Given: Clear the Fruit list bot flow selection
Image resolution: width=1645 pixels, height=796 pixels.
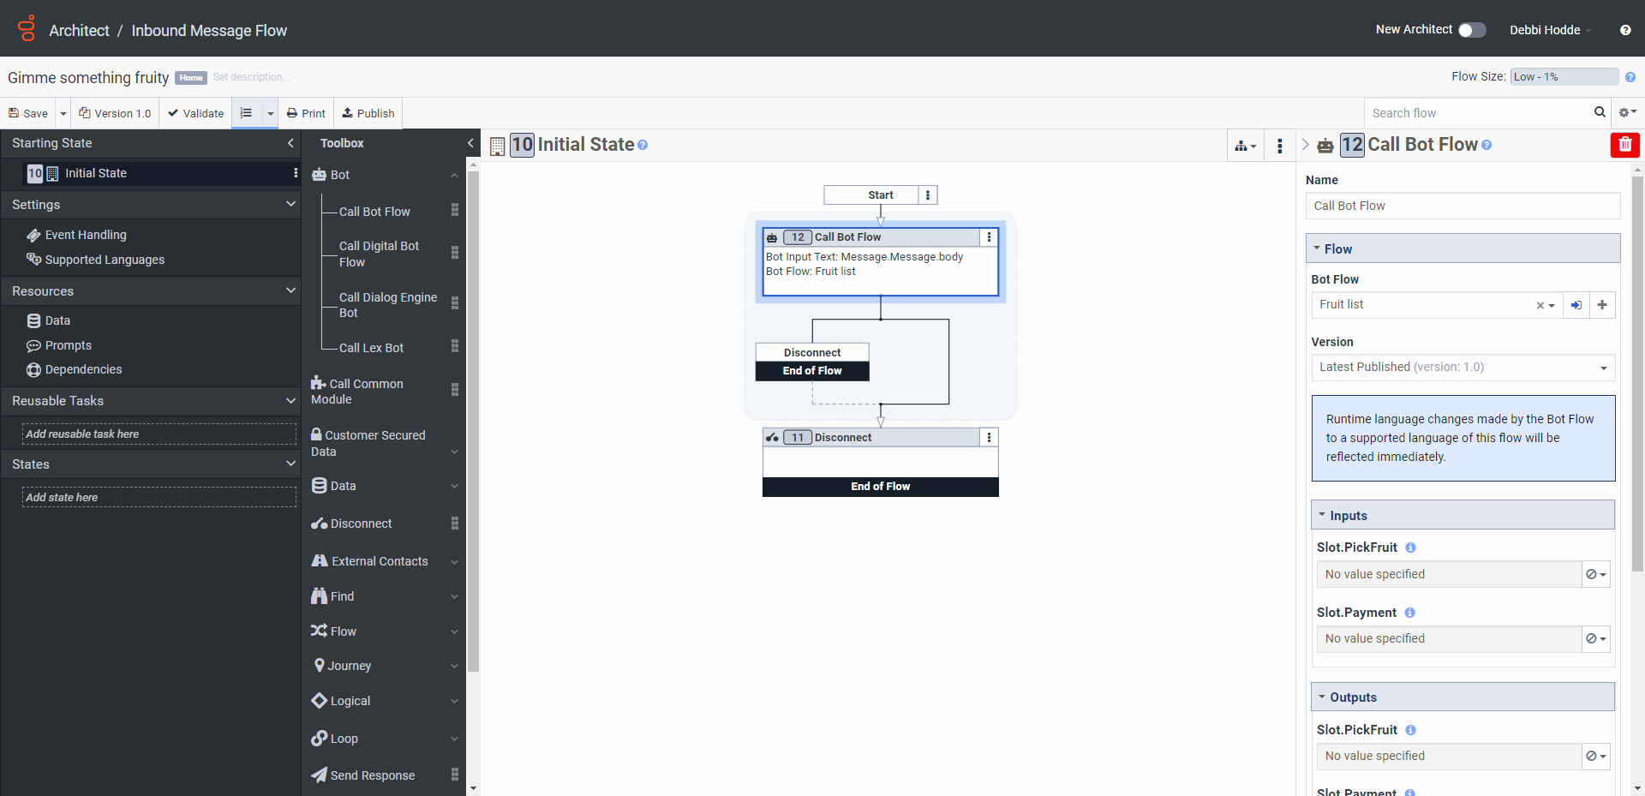Looking at the screenshot, I should [x=1540, y=305].
